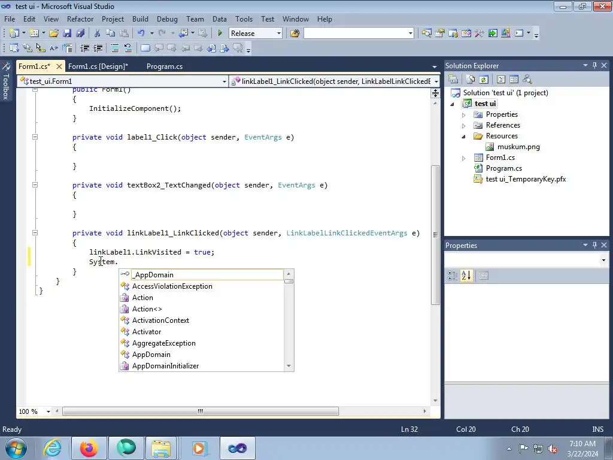Click the Find in Files icon

295,34
